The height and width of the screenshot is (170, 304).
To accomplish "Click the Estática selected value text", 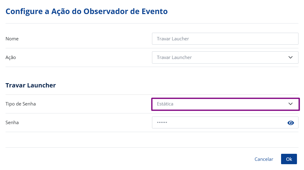I will 165,104.
